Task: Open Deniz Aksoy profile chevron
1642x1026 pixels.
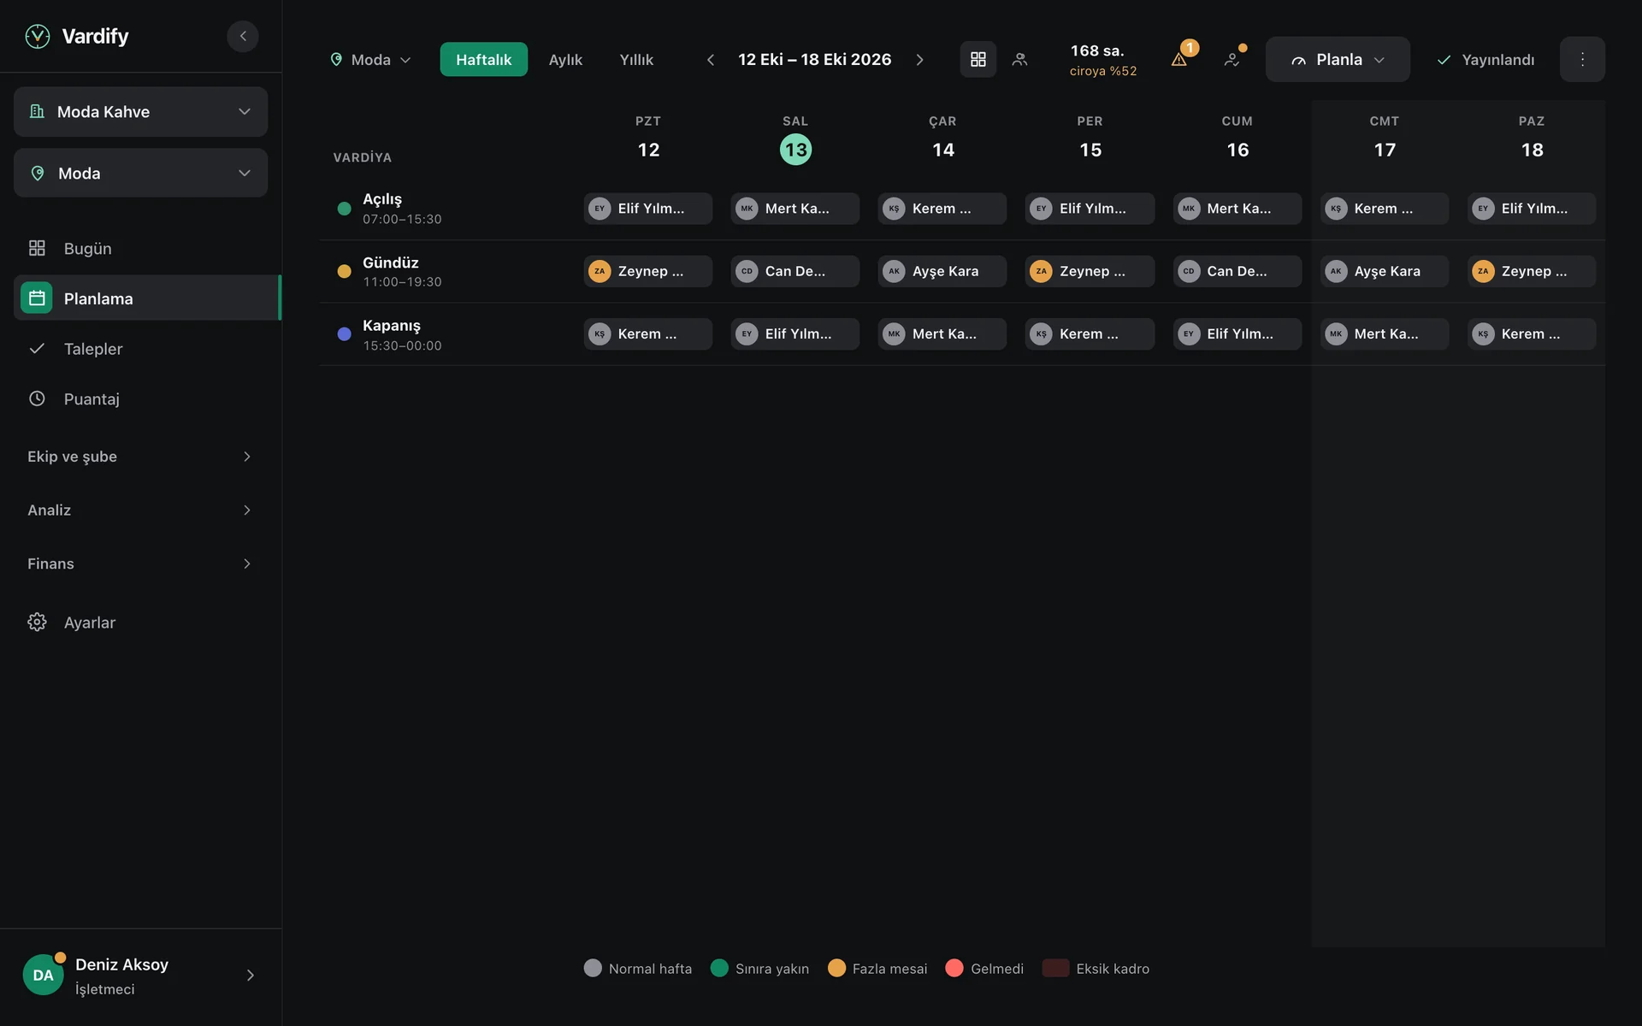Action: pyautogui.click(x=250, y=975)
